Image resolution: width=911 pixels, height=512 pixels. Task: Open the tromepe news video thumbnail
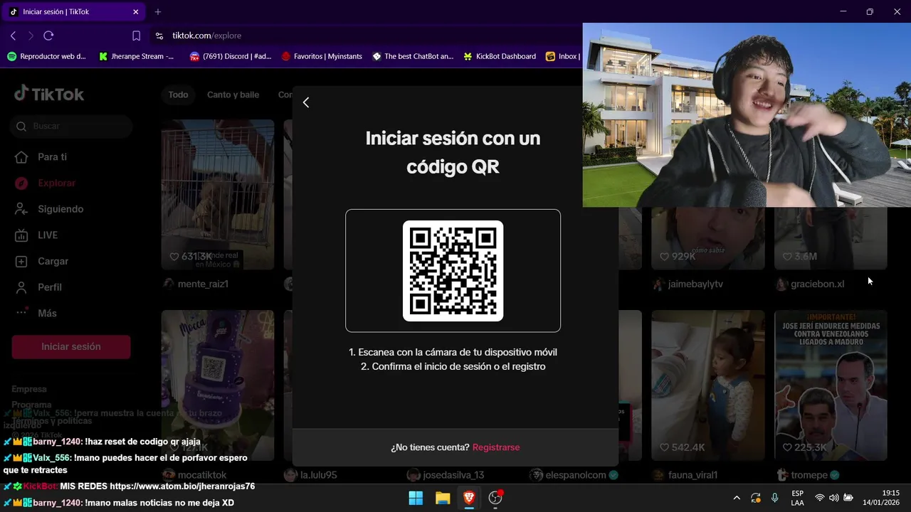pos(831,385)
